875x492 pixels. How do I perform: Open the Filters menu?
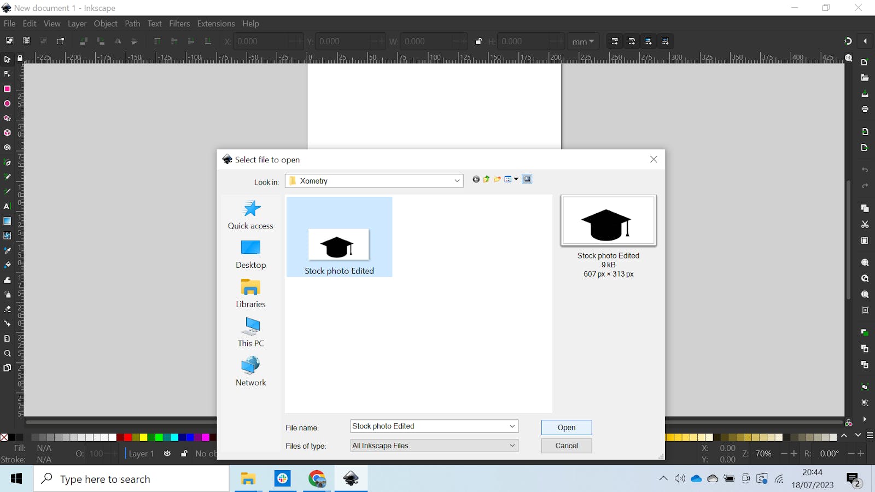(x=179, y=24)
